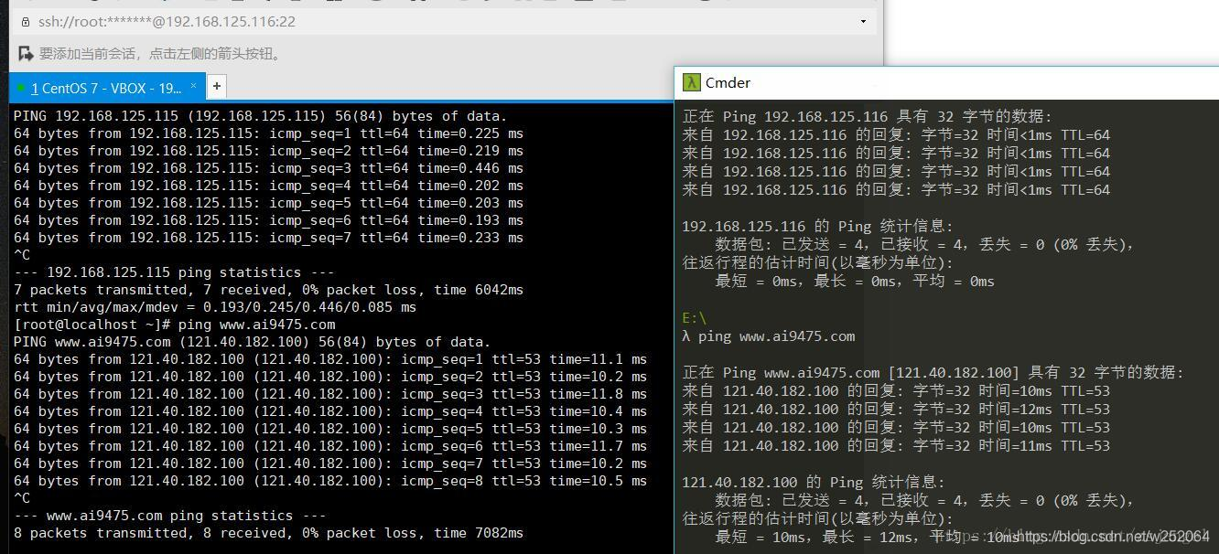Click '192.168.125.116 的 Ping 统计信息' line in Cmder
Viewport: 1219px width, 554px height.
817,227
